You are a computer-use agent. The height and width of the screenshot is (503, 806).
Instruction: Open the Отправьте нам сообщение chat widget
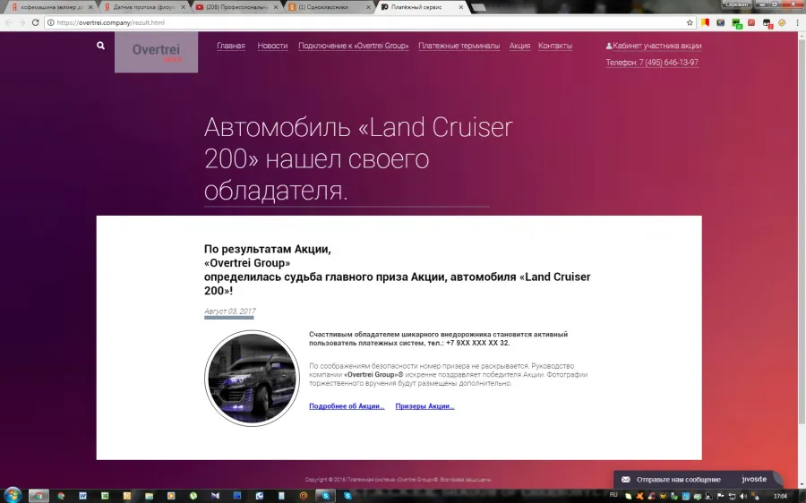[679, 480]
